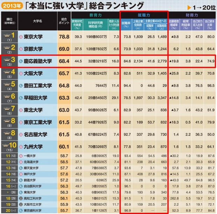Click the private badge beside 順天堂大学
The height and width of the screenshot is (214, 217).
point(21,168)
